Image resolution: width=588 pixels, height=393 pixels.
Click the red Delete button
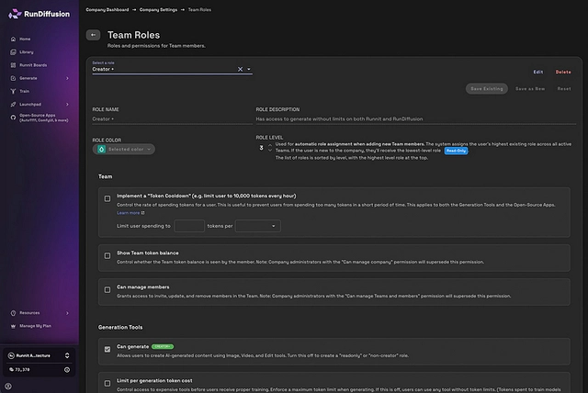[563, 72]
